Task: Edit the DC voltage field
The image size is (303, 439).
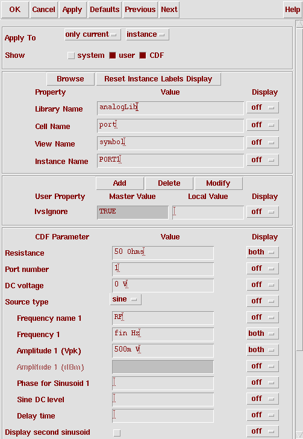Action: point(163,285)
